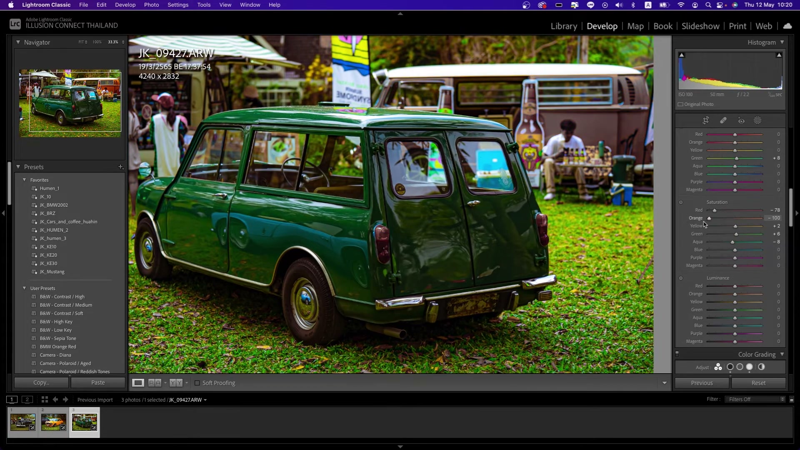The height and width of the screenshot is (450, 800).
Task: Switch to the Print module
Action: point(737,26)
